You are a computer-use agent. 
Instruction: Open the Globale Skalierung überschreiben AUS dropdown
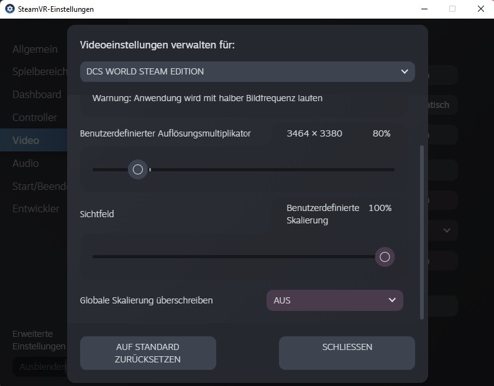click(x=334, y=300)
